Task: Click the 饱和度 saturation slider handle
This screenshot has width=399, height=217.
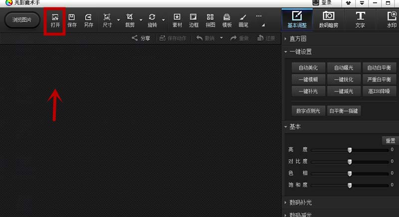Action: [x=350, y=185]
